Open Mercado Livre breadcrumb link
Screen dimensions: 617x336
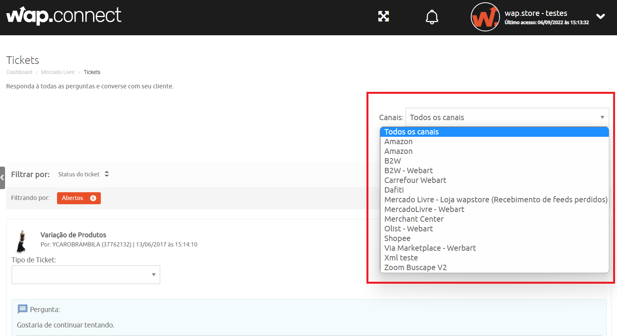[x=58, y=72]
